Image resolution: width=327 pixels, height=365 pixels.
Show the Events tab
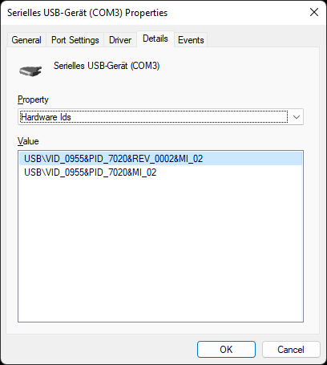[191, 40]
